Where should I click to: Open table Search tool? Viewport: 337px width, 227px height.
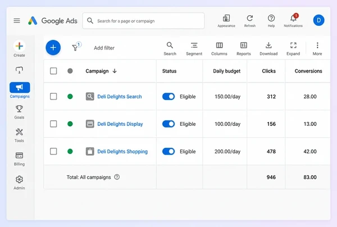170,49
